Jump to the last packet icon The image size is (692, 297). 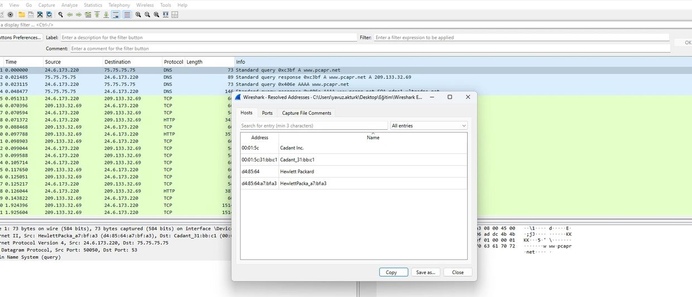coord(106,14)
